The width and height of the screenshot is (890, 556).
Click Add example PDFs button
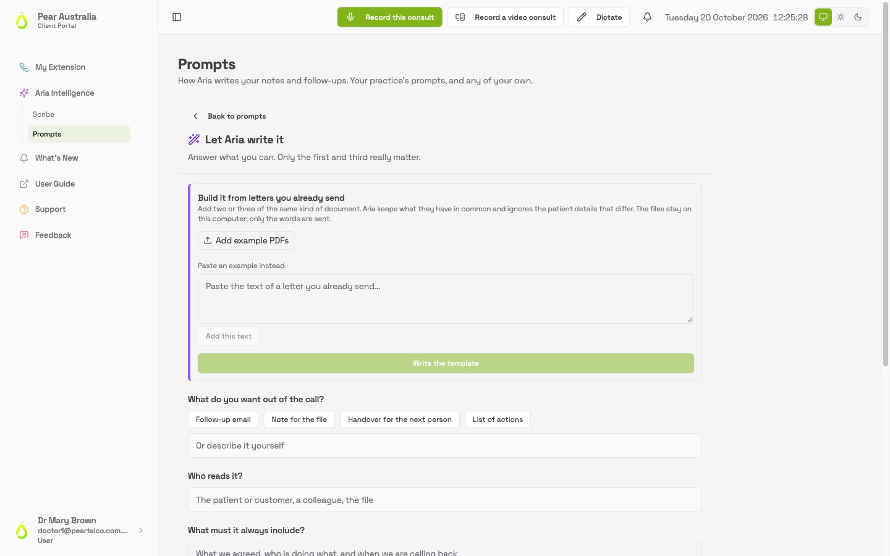pyautogui.click(x=246, y=240)
